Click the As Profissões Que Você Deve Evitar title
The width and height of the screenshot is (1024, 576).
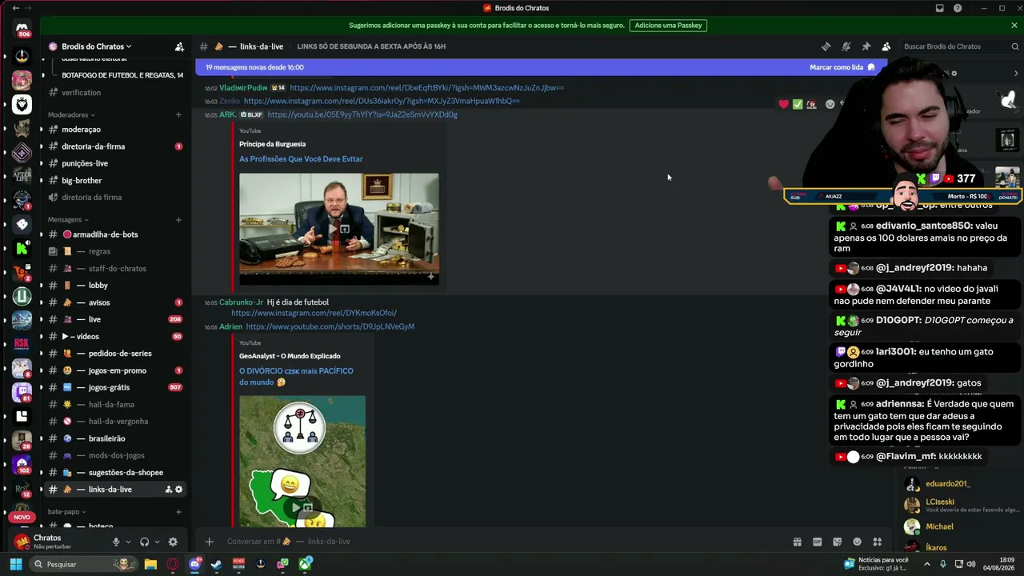(x=301, y=158)
